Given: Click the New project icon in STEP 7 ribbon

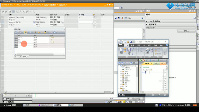Looking at the screenshot, I should [x=121, y=50].
